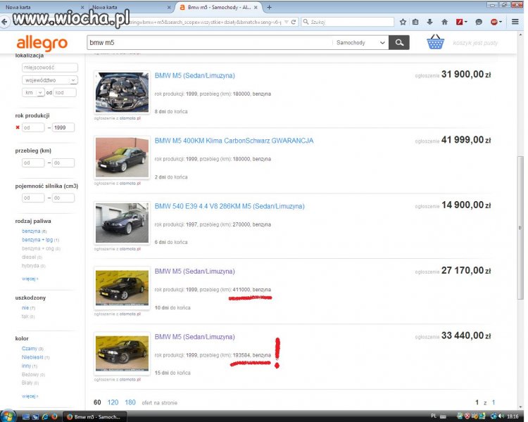Expand więcej under kolor

coord(30,396)
